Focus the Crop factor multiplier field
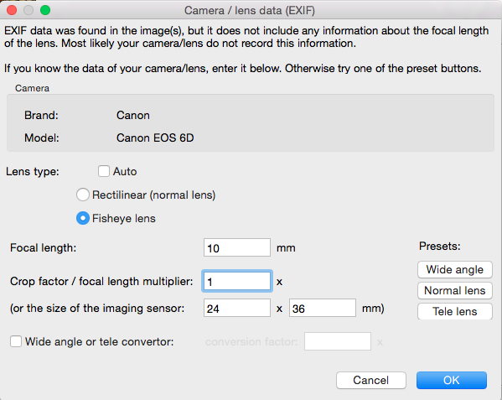Viewport: 502px width, 400px height. pyautogui.click(x=237, y=281)
